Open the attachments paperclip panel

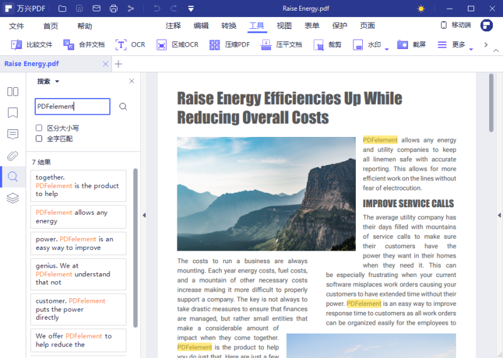13,156
